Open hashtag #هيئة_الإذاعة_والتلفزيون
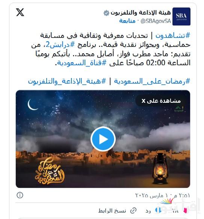204x219 pixels. pyautogui.click(x=67, y=81)
